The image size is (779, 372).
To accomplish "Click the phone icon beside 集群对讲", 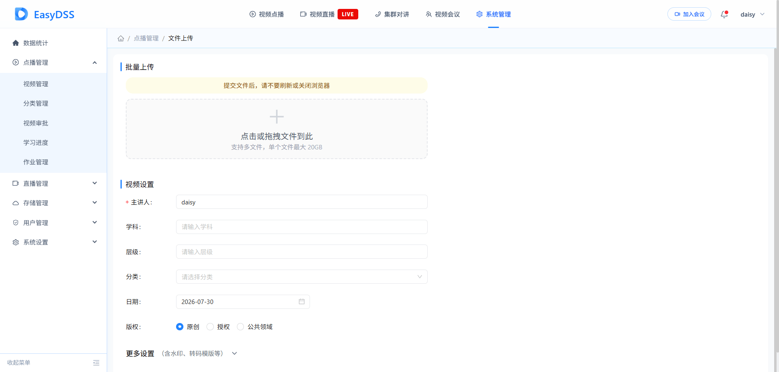I will pyautogui.click(x=378, y=14).
